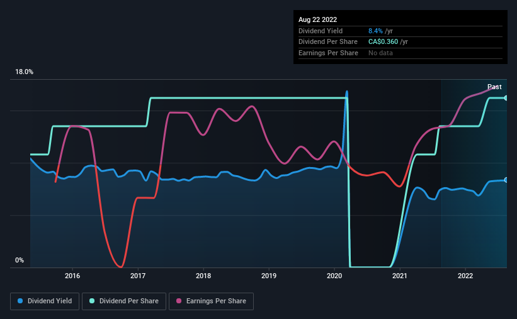Toggle the Dividend Yield legend button
Image resolution: width=517 pixels, height=319 pixels.
point(45,301)
